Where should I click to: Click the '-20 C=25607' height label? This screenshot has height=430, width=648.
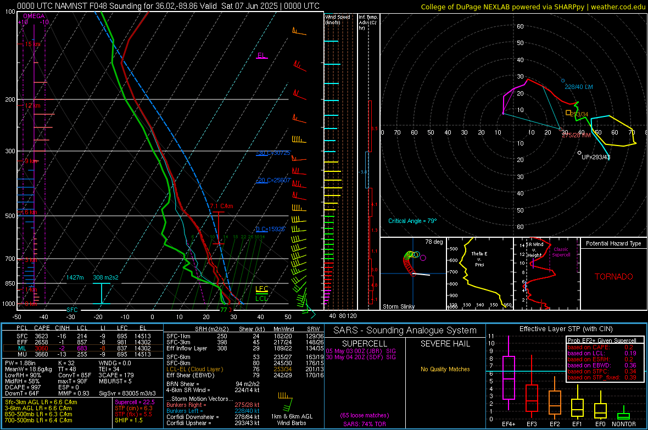click(273, 180)
